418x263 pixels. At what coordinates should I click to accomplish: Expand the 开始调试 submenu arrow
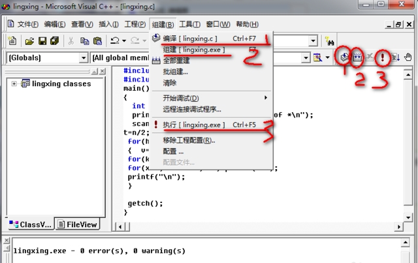click(266, 98)
